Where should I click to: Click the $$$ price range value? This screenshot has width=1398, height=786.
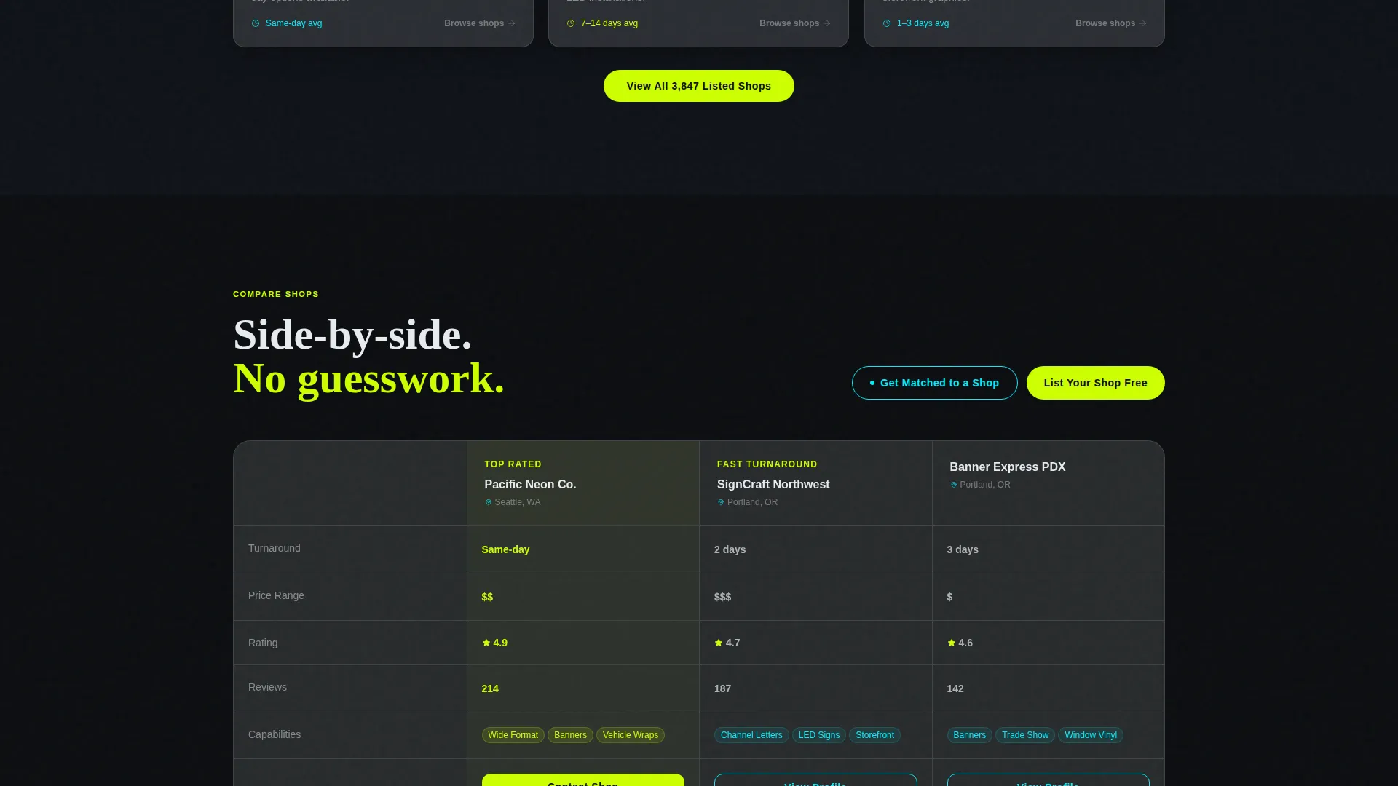pyautogui.click(x=722, y=597)
